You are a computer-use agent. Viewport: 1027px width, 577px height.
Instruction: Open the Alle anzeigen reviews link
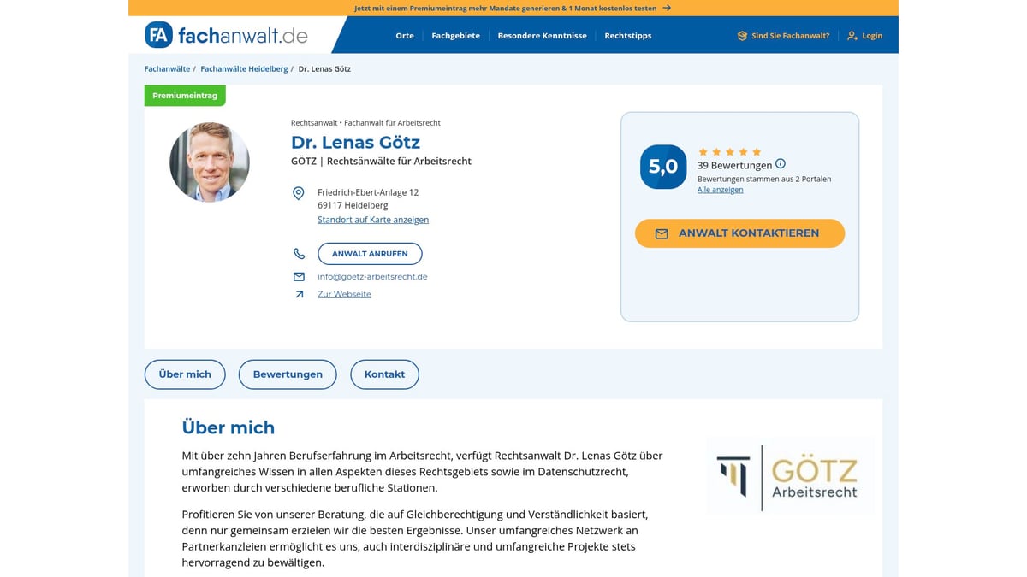720,189
